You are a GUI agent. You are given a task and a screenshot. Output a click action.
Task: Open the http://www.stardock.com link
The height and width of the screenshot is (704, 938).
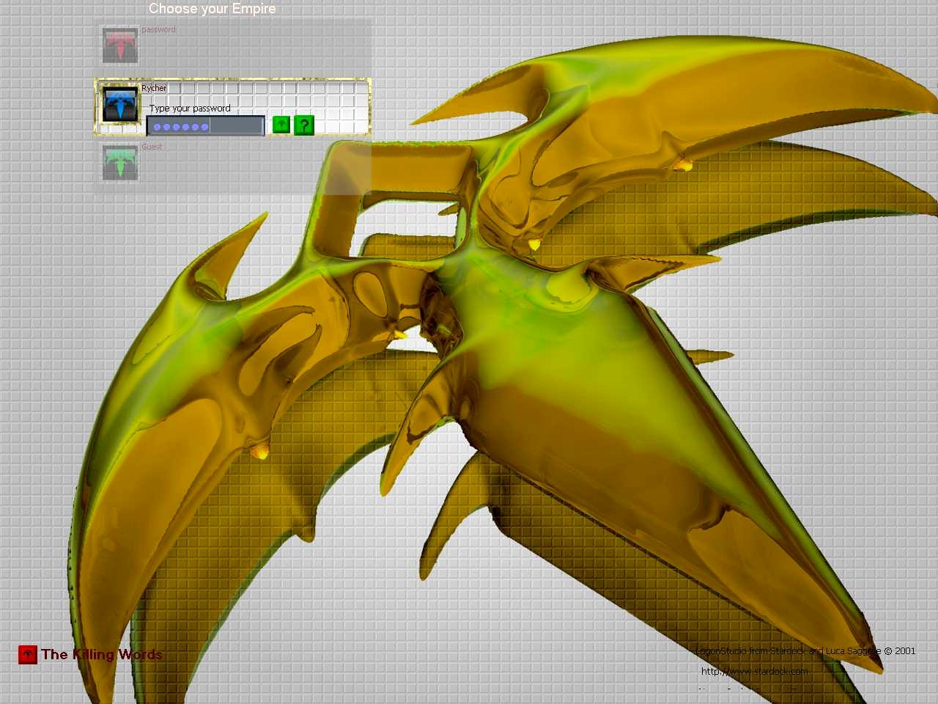(x=754, y=671)
